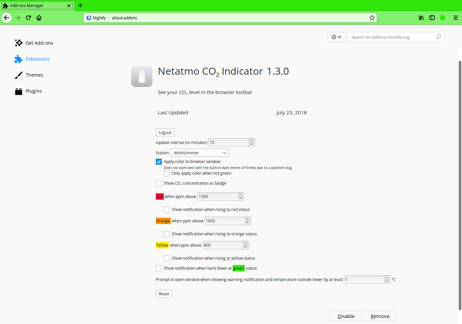Select Extensions in the sidebar

pos(32,59)
